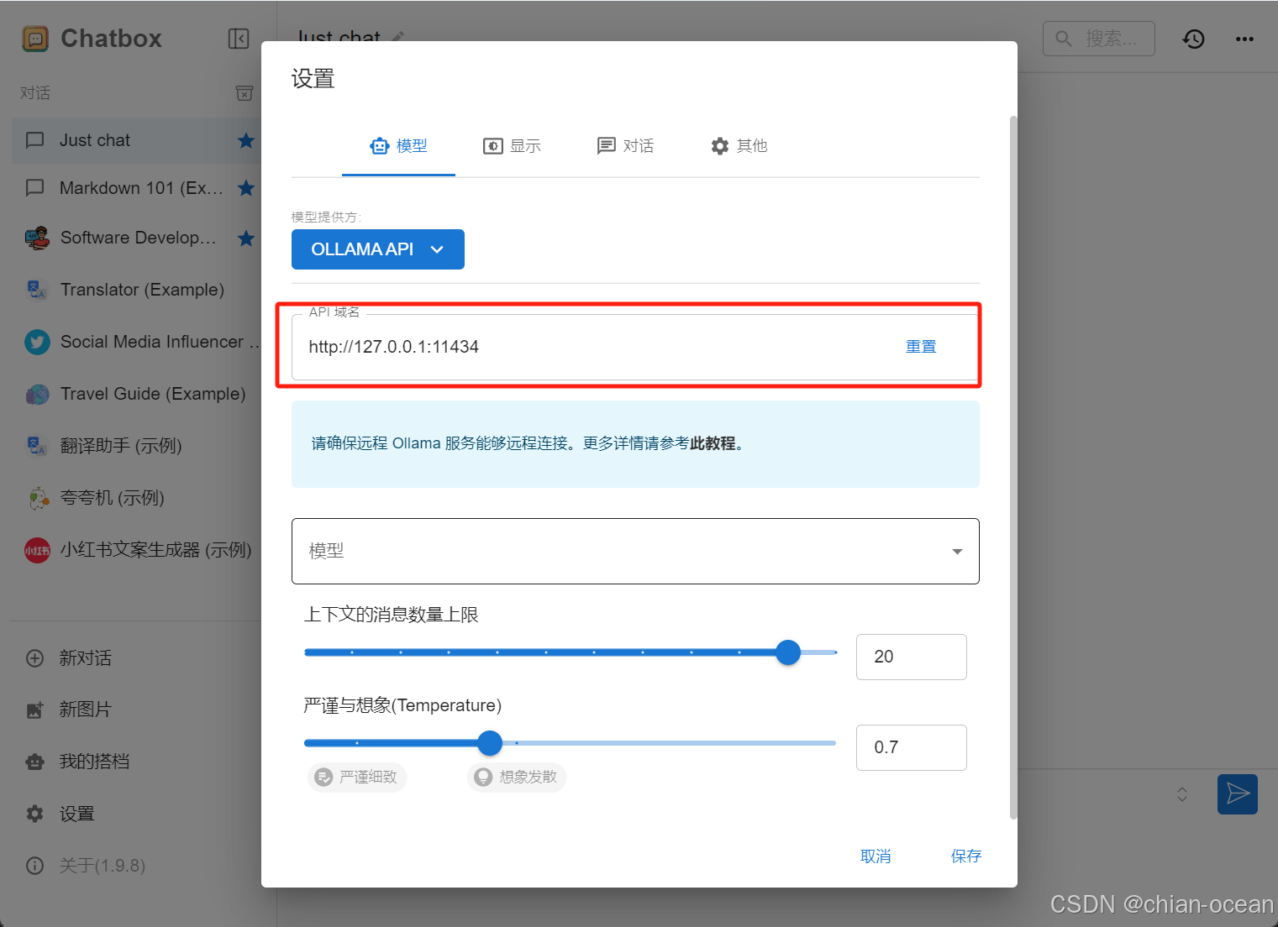
Task: Open the 此教程 tutorial link
Action: click(x=713, y=443)
